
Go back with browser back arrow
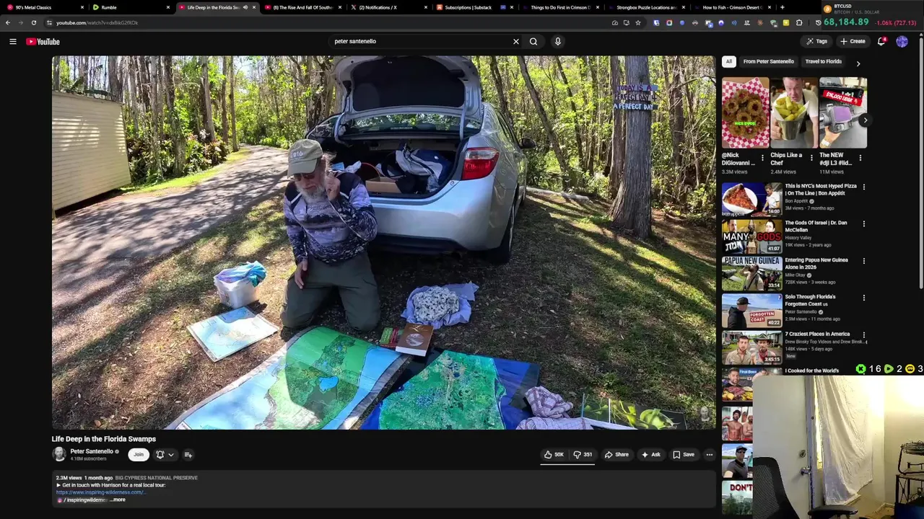pyautogui.click(x=8, y=22)
